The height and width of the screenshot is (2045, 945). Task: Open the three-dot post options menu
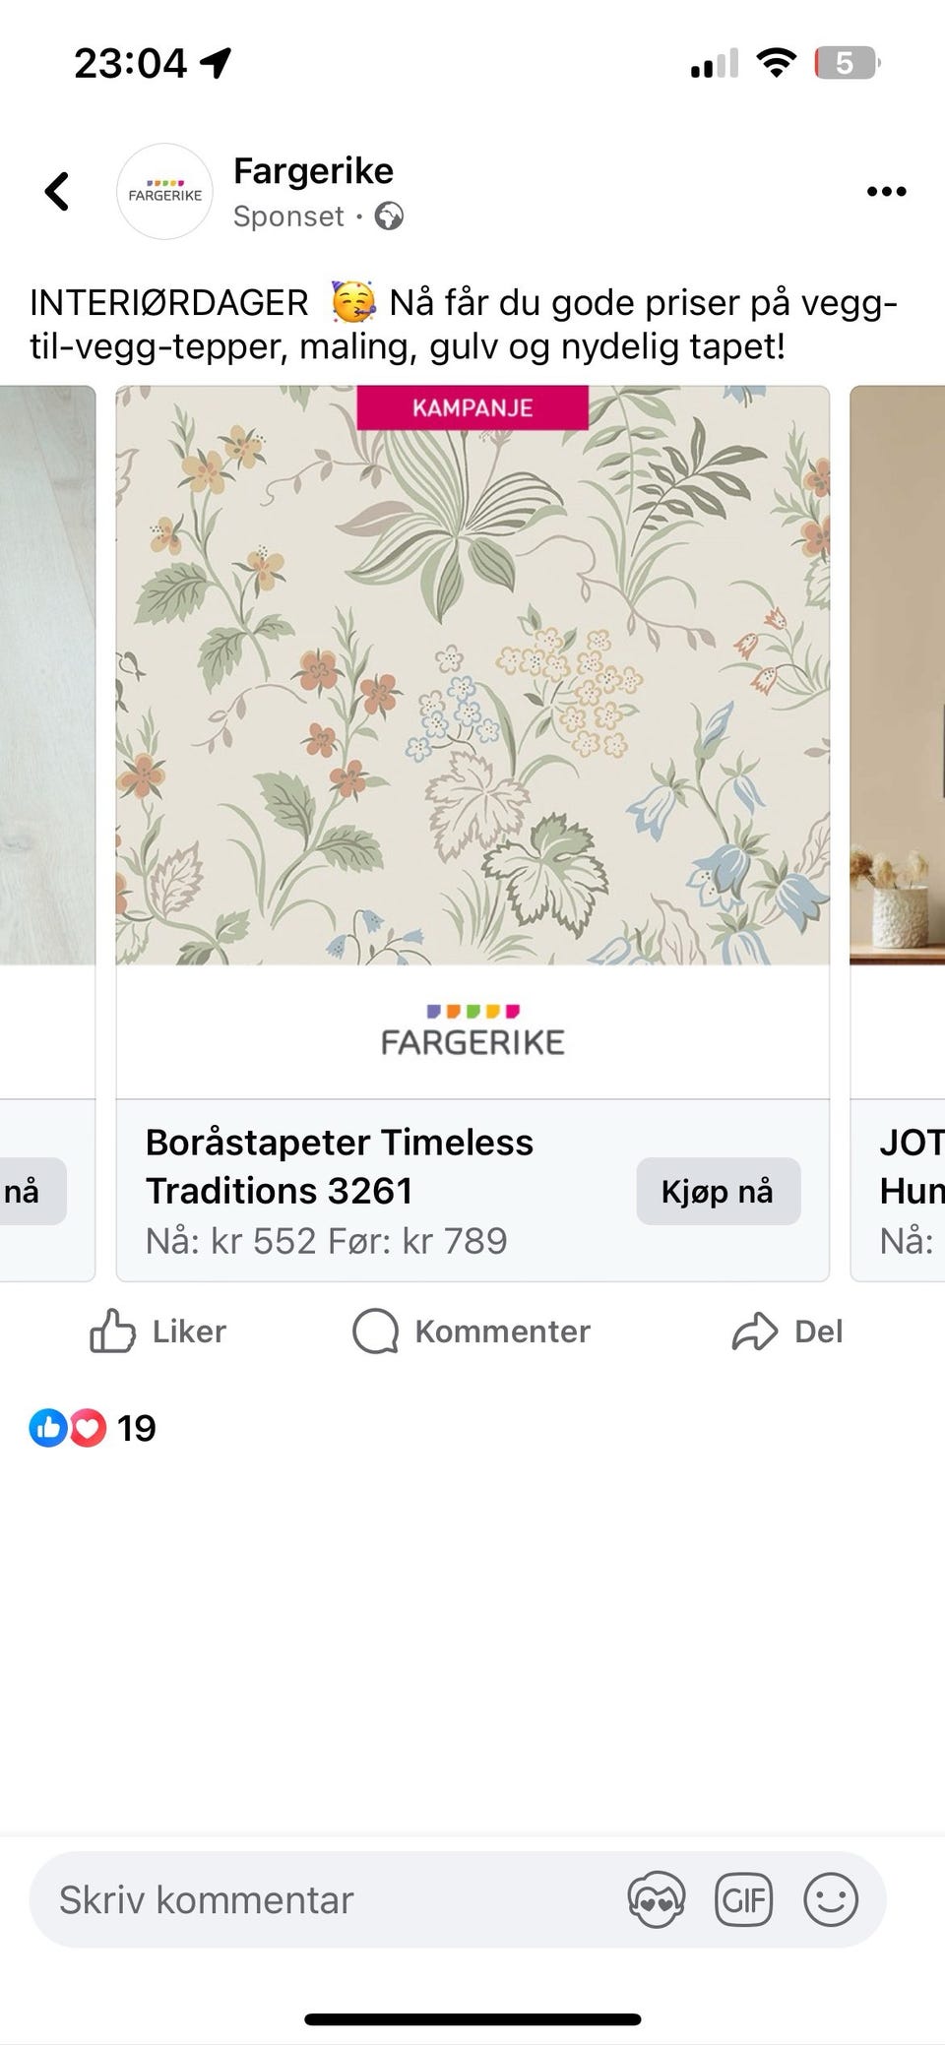[885, 192]
